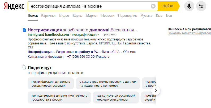Go to the Карты tab
Viewport: 211px width, 108px height.
click(x=78, y=16)
